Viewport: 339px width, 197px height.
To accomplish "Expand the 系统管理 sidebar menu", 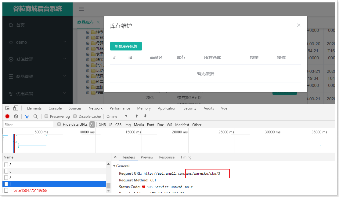I will pyautogui.click(x=65, y=59).
